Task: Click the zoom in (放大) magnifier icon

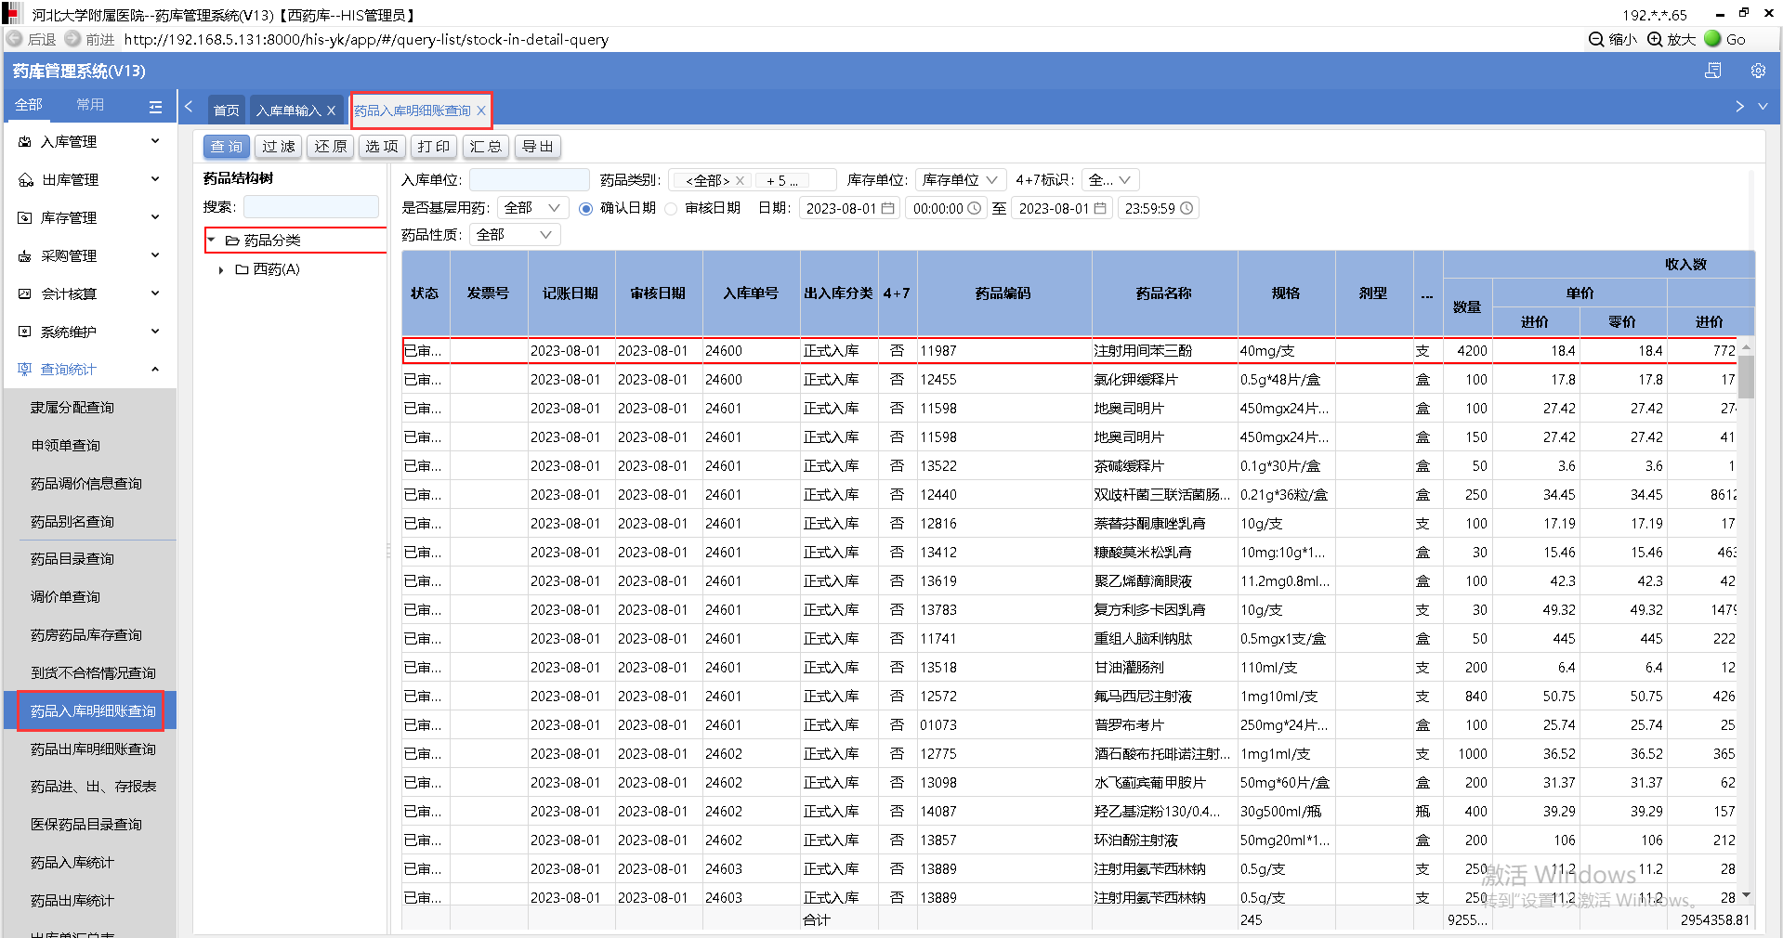Action: [x=1655, y=39]
